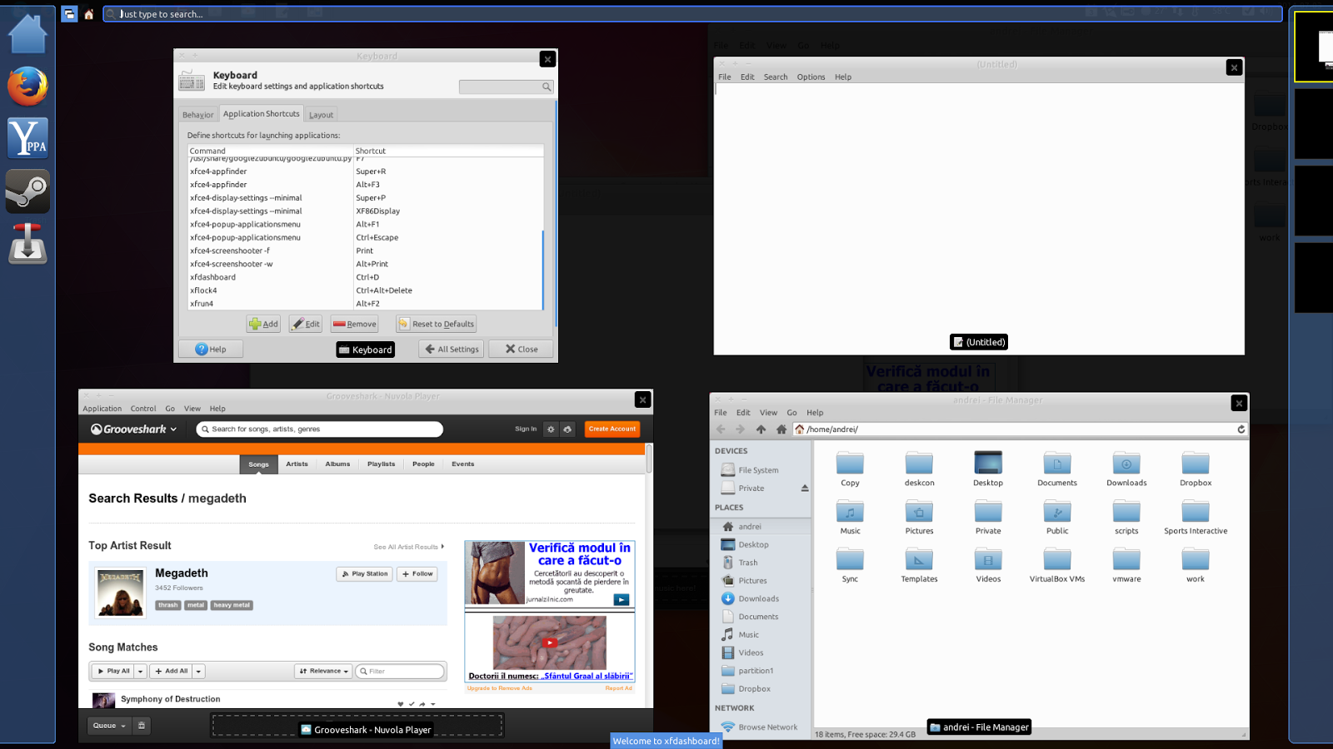Open Grooveshark settings gear icon
This screenshot has width=1333, height=749.
551,429
